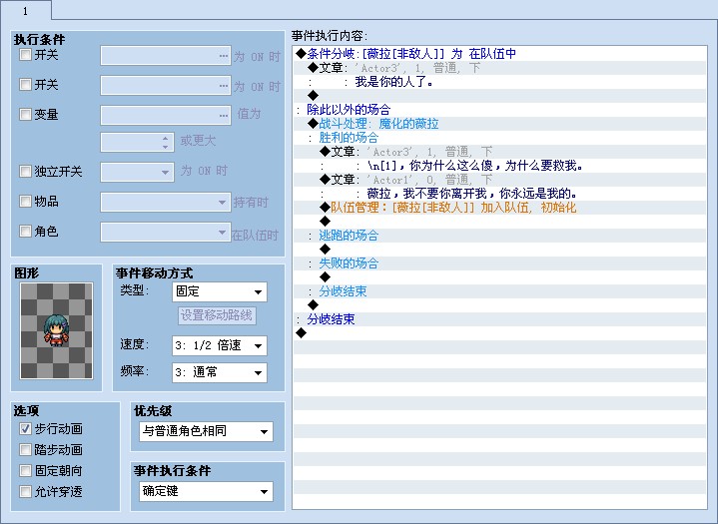Open the 频率 dropdown showing 通常
718x524 pixels.
(x=220, y=372)
